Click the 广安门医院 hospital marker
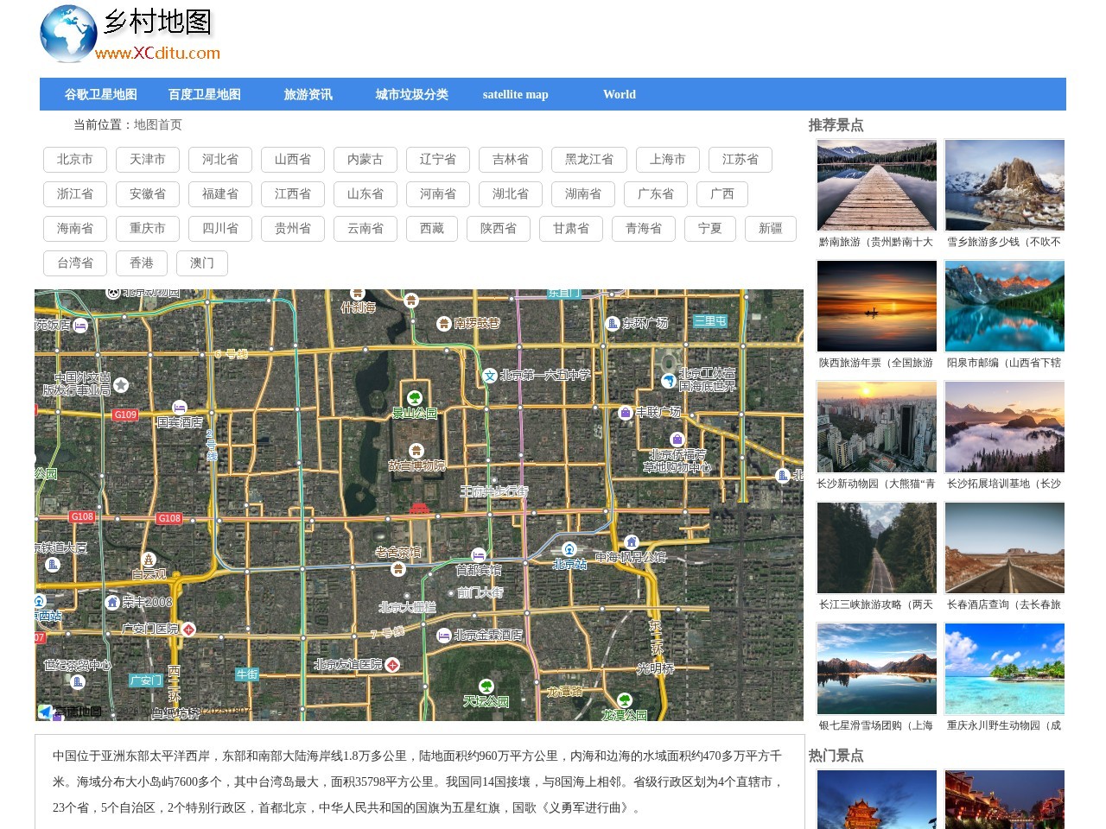 (188, 629)
